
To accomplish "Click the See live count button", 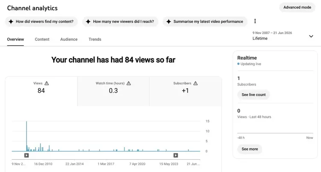I will click(253, 95).
